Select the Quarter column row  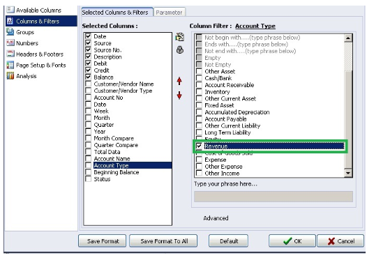(x=128, y=125)
